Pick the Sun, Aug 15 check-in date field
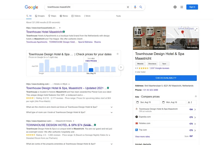 147,102
